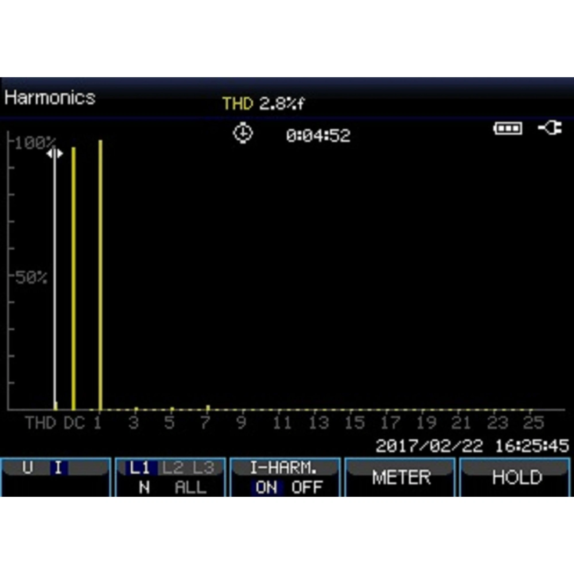Click harmonic order 21 axis label
The width and height of the screenshot is (574, 574).
[x=461, y=423]
